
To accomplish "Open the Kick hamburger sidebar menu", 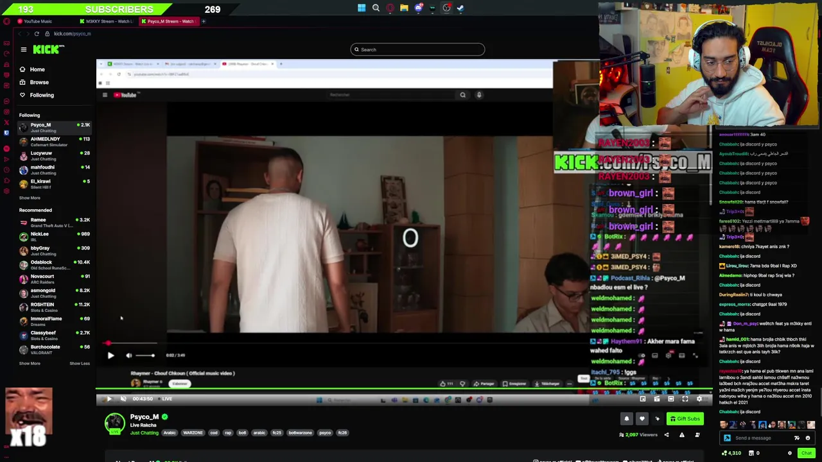I will pyautogui.click(x=23, y=49).
